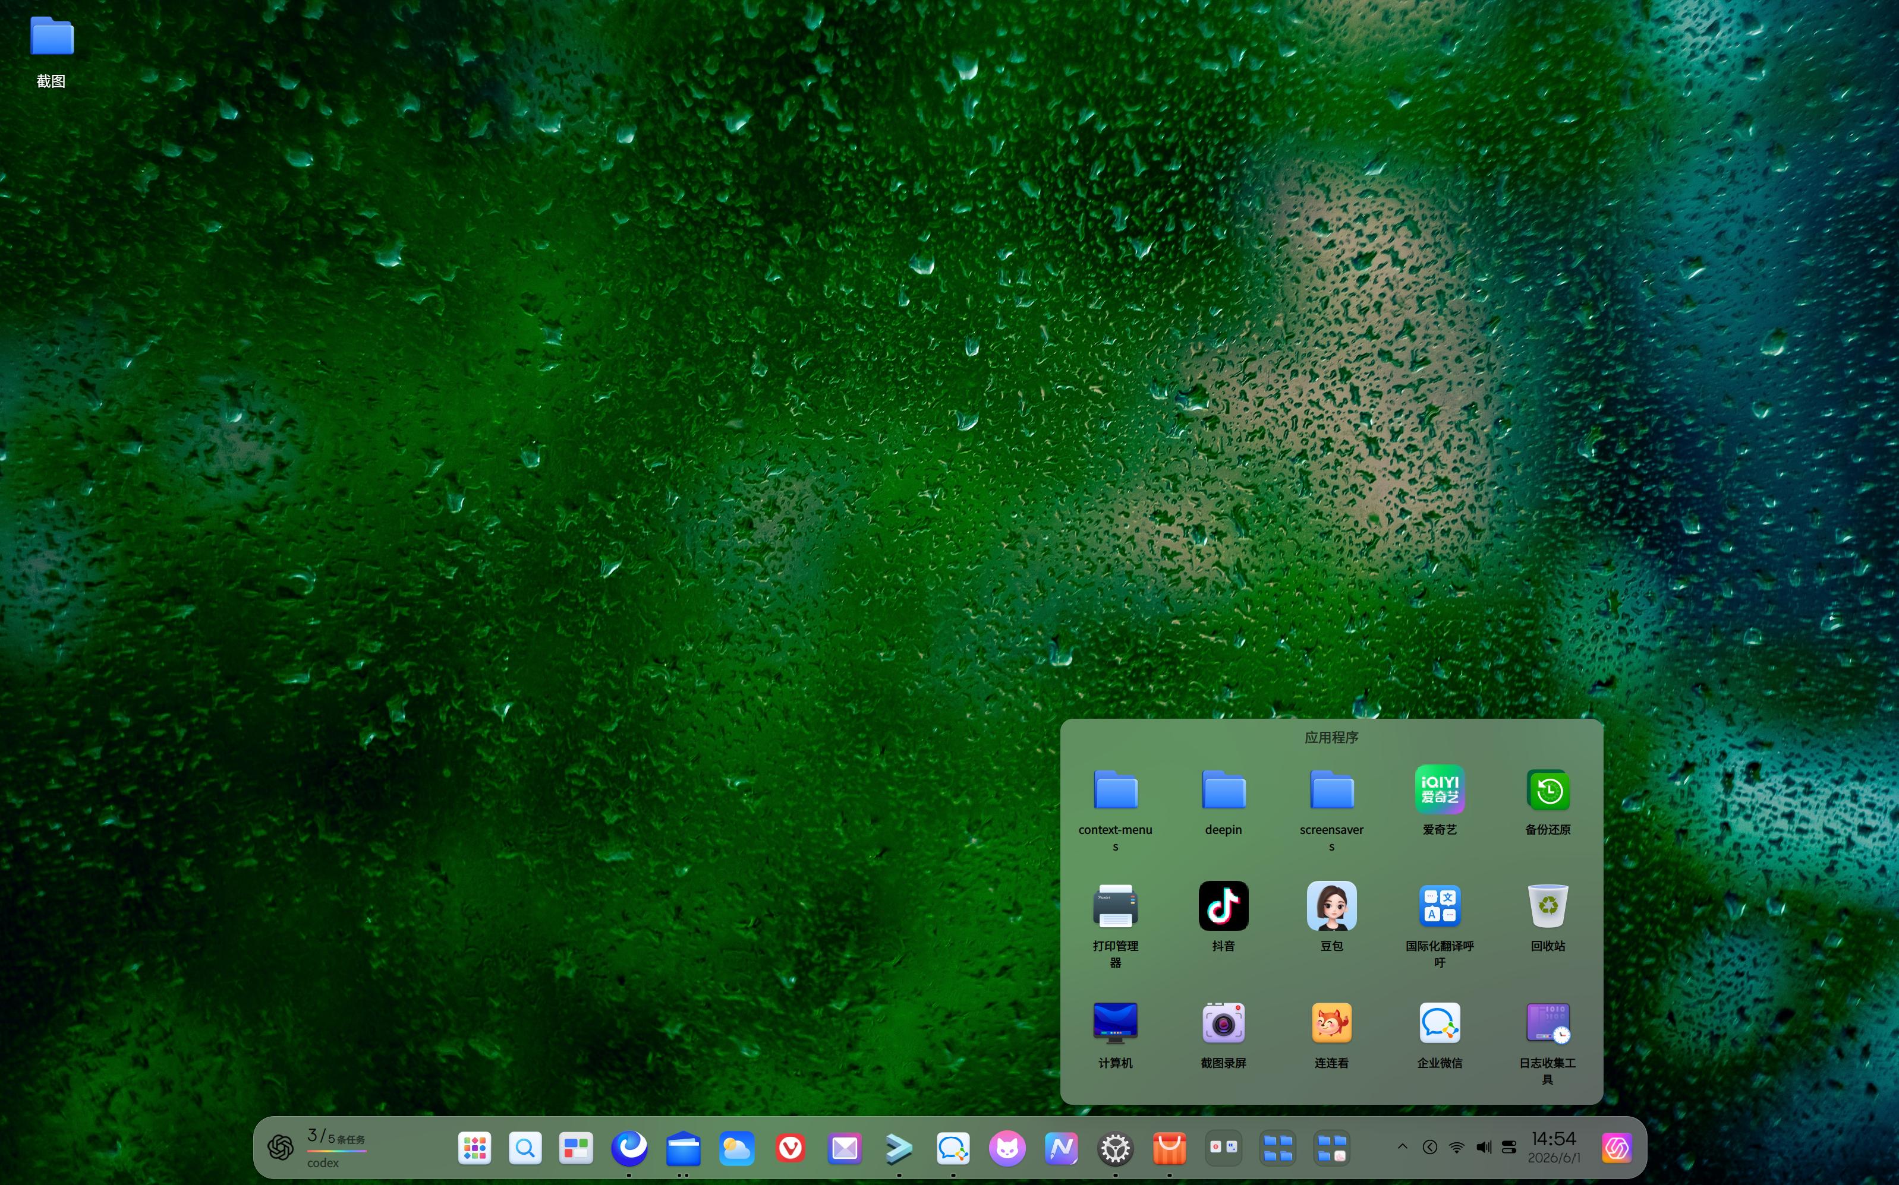Open the purple mail app in dock

[x=845, y=1148]
